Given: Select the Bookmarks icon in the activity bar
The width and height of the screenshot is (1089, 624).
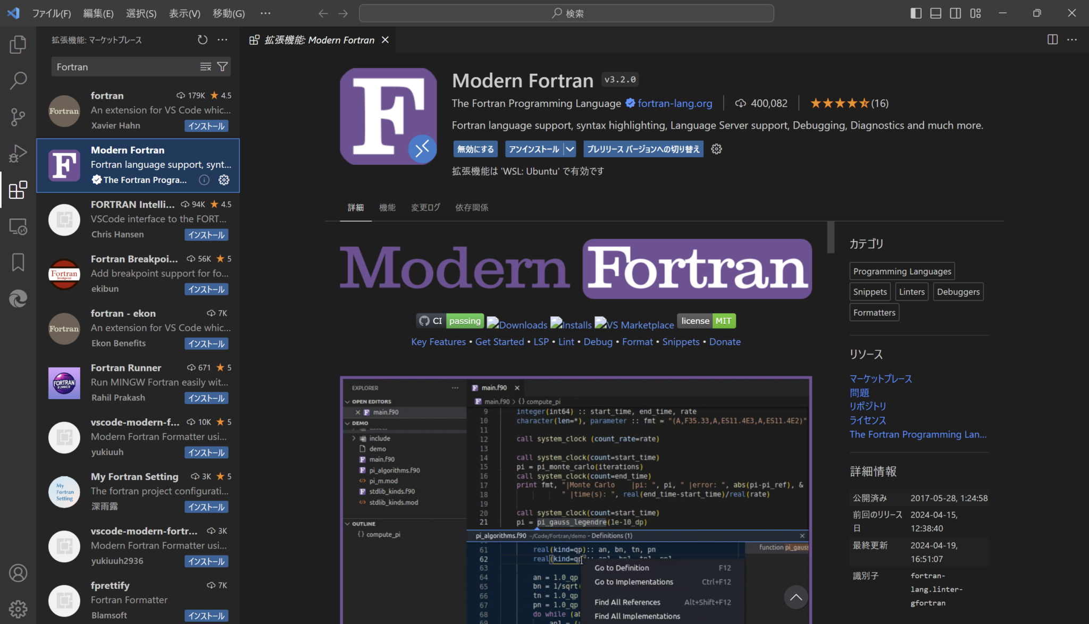Looking at the screenshot, I should 18,262.
